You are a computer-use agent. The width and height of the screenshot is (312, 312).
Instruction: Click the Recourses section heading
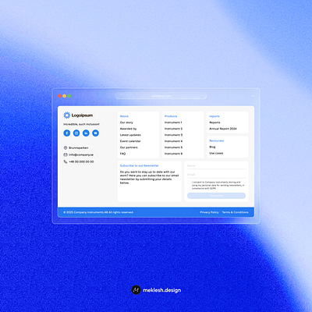point(217,140)
